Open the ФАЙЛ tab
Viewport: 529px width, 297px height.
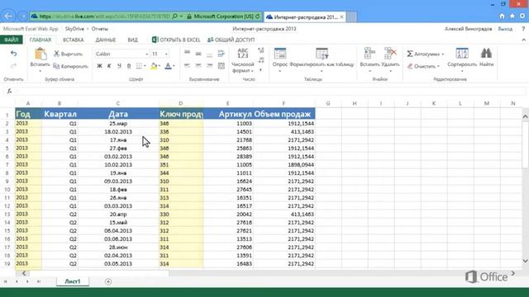pyautogui.click(x=11, y=40)
